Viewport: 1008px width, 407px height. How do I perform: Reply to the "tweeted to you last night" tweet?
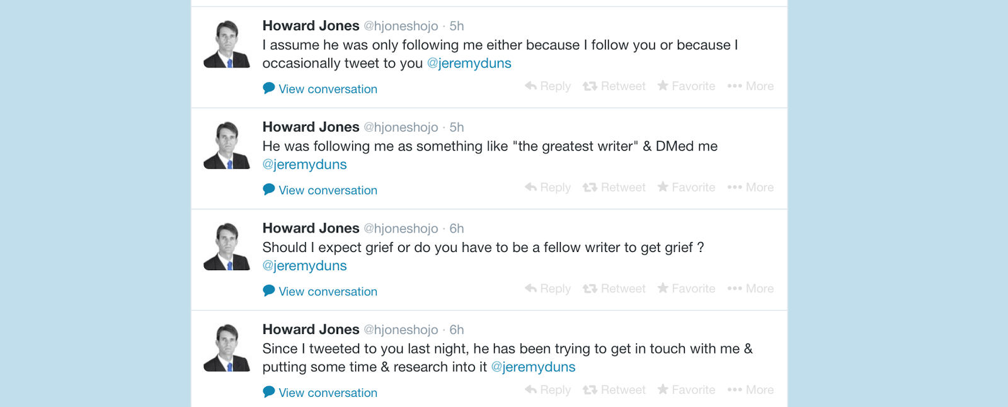pyautogui.click(x=547, y=390)
